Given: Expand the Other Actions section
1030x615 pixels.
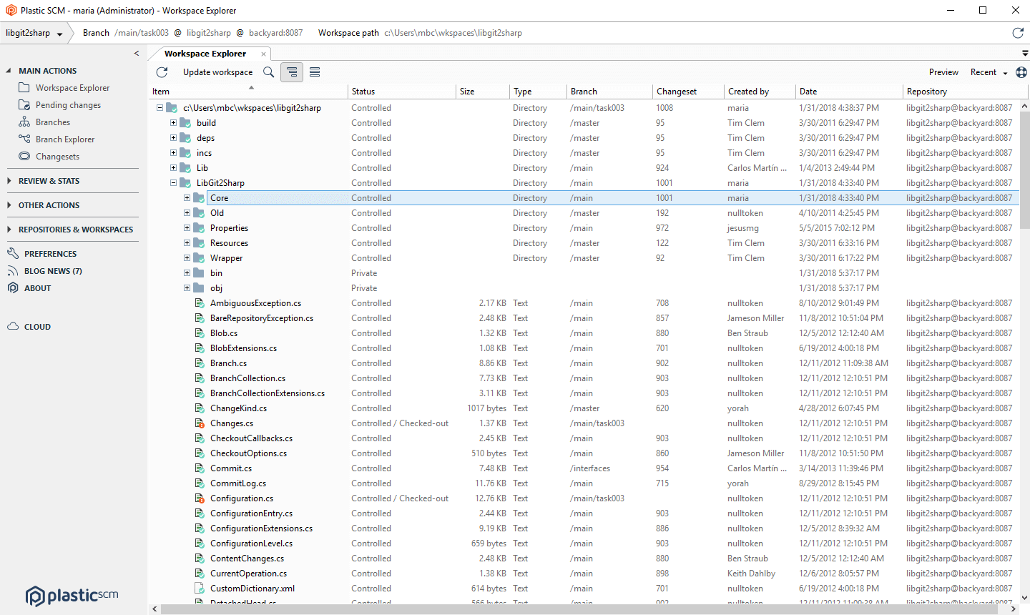Looking at the screenshot, I should [9, 205].
